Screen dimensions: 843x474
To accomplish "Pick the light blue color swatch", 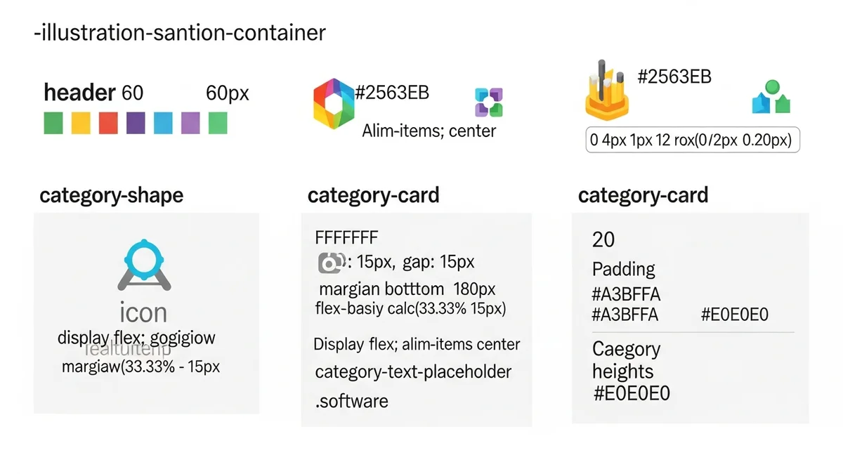I will [163, 123].
